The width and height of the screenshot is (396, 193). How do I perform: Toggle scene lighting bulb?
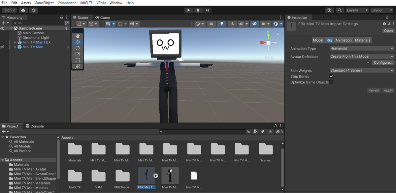click(222, 24)
